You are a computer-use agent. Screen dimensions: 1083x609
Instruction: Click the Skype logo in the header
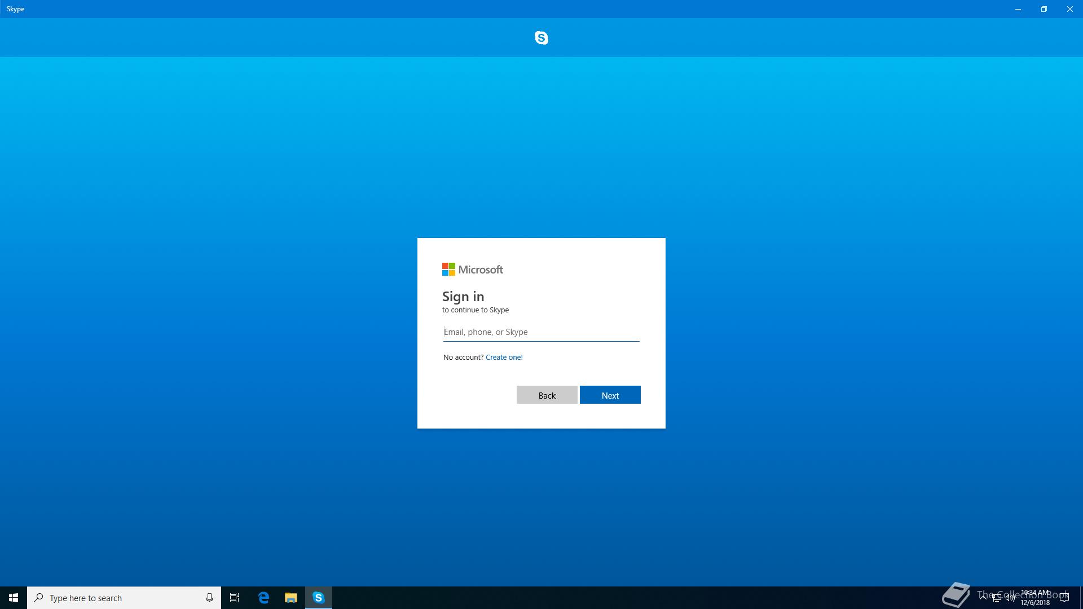(541, 38)
